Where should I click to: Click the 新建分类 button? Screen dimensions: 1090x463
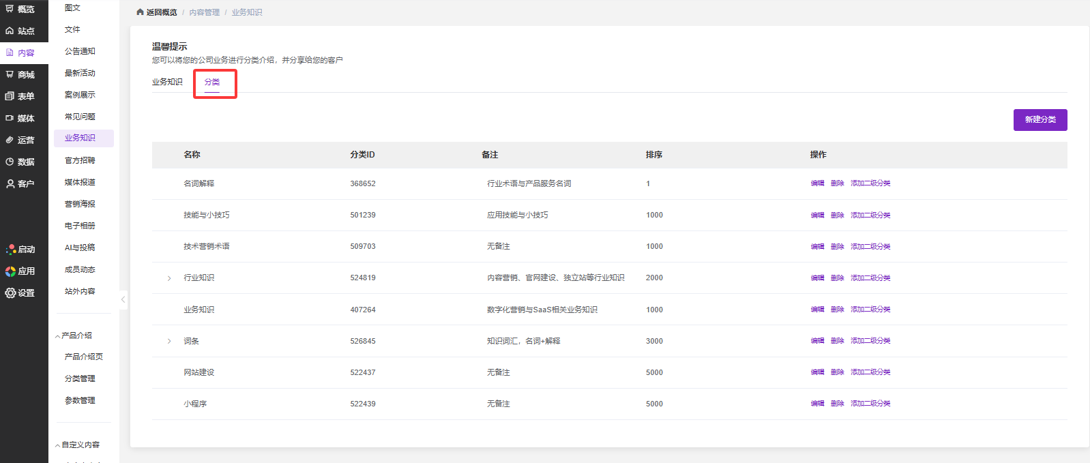point(1040,119)
